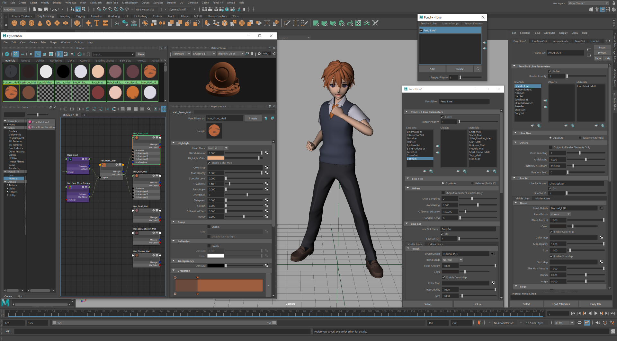Save the scene with the floppy disk icon
This screenshot has width=617, height=341.
coord(46,9)
